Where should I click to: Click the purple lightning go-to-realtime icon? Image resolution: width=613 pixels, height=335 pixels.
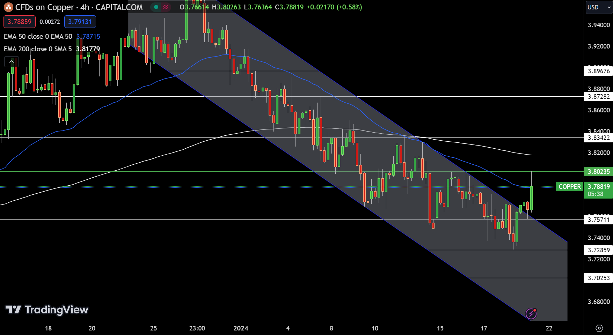tap(531, 314)
